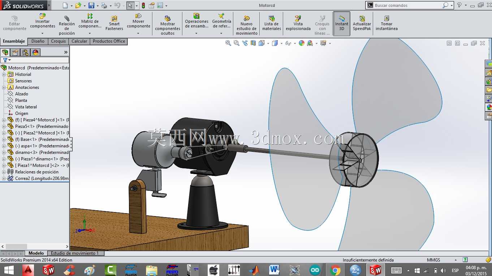Click the Windows Start button
This screenshot has width=492, height=276.
9,270
